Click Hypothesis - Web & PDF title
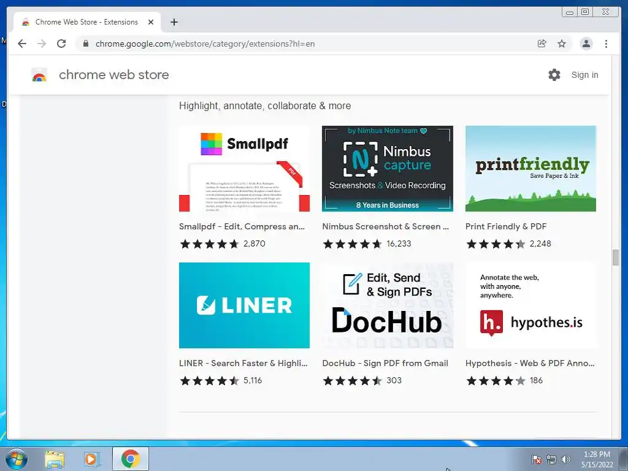Viewport: 628px width, 471px height. [x=530, y=363]
